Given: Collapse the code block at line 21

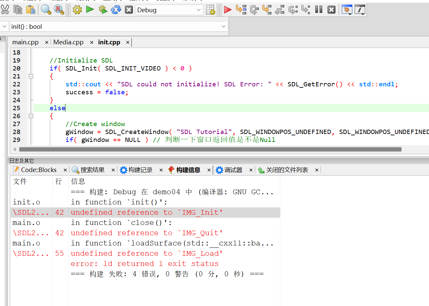Looking at the screenshot, I should pos(31,76).
